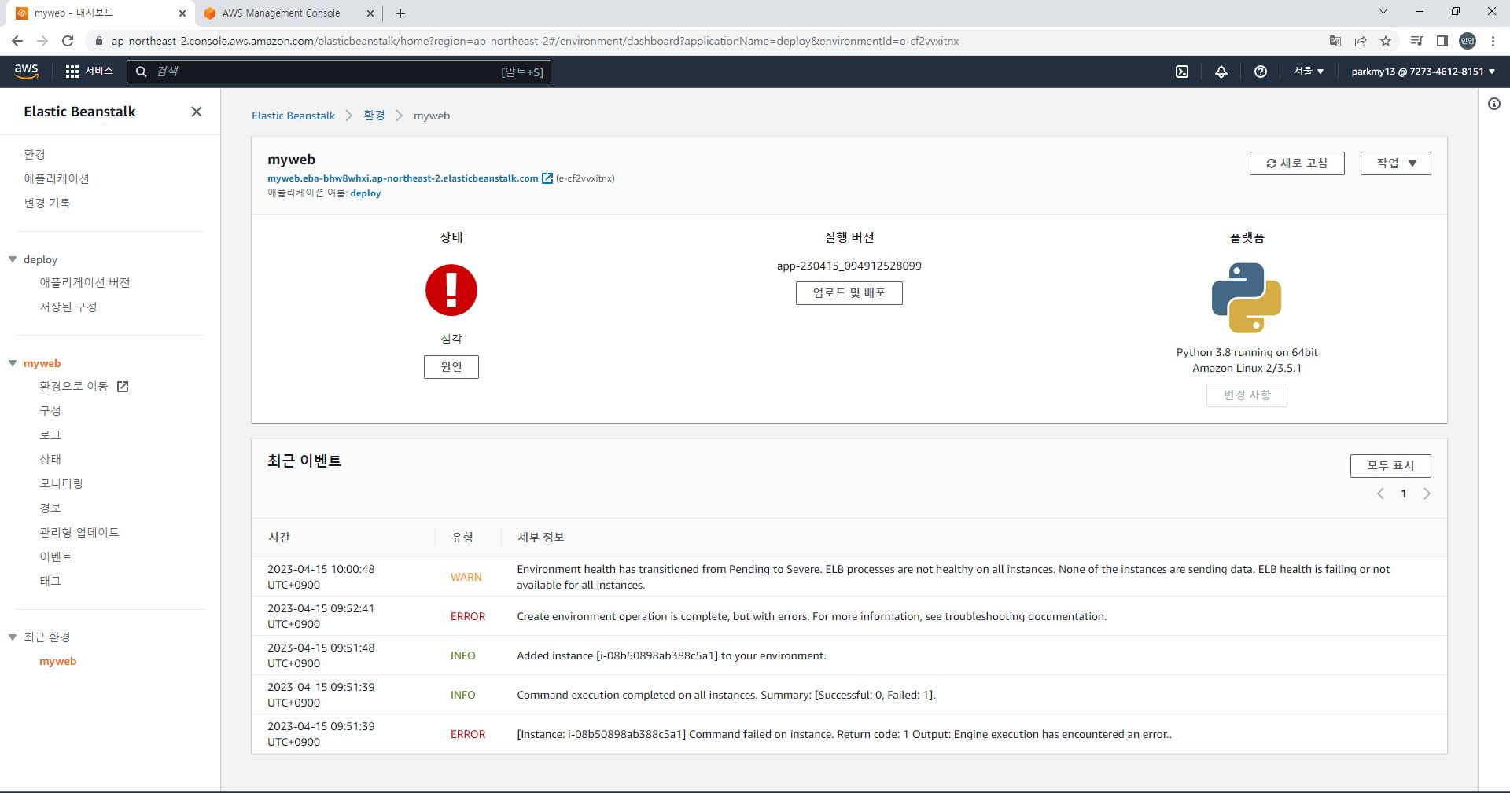
Task: Switch to the AWS Management Console tab
Action: pyautogui.click(x=281, y=13)
